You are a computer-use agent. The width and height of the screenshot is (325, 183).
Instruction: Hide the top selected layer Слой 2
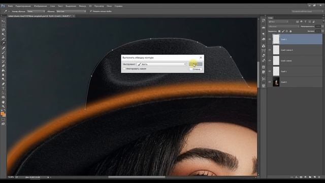(270, 39)
